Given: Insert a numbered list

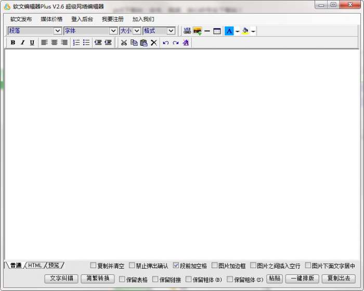Looking at the screenshot, I should (x=76, y=43).
